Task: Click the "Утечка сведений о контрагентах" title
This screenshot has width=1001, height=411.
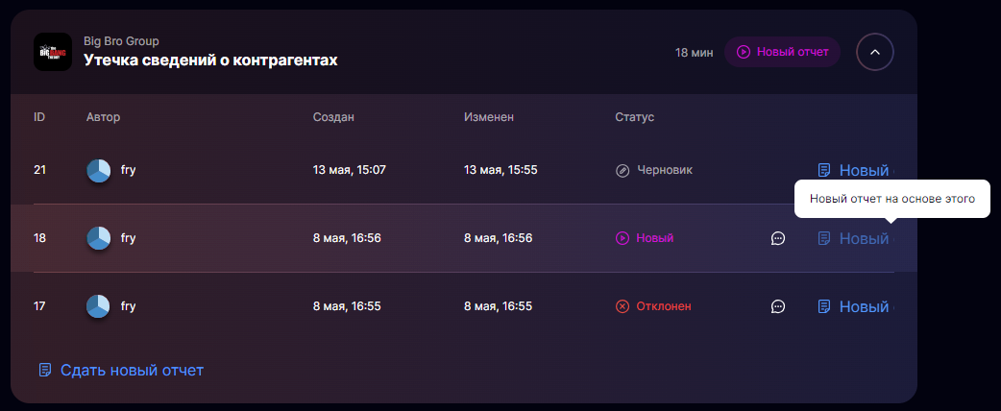Action: pyautogui.click(x=210, y=60)
